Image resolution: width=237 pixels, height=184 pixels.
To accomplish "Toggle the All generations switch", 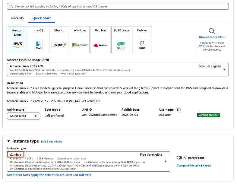I will coord(179,158).
